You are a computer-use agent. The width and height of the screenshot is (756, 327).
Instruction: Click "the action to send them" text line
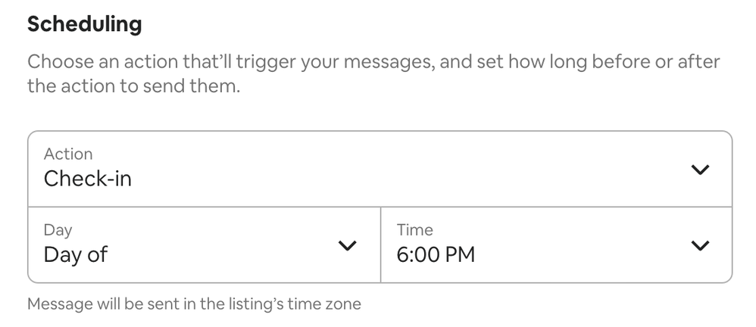pos(133,87)
